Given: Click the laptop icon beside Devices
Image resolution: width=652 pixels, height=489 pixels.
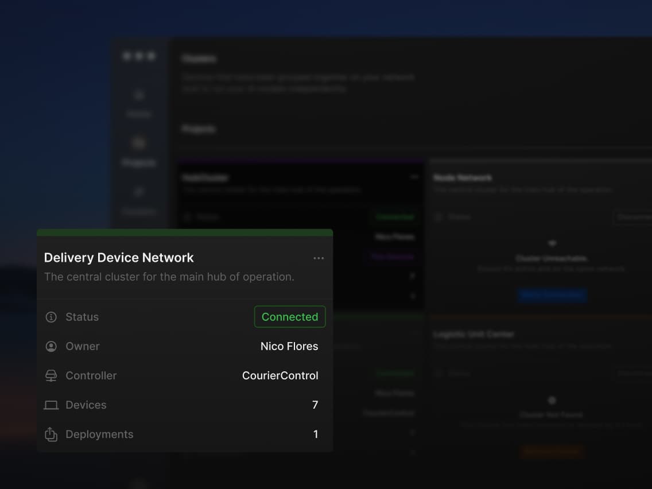Looking at the screenshot, I should (x=51, y=405).
